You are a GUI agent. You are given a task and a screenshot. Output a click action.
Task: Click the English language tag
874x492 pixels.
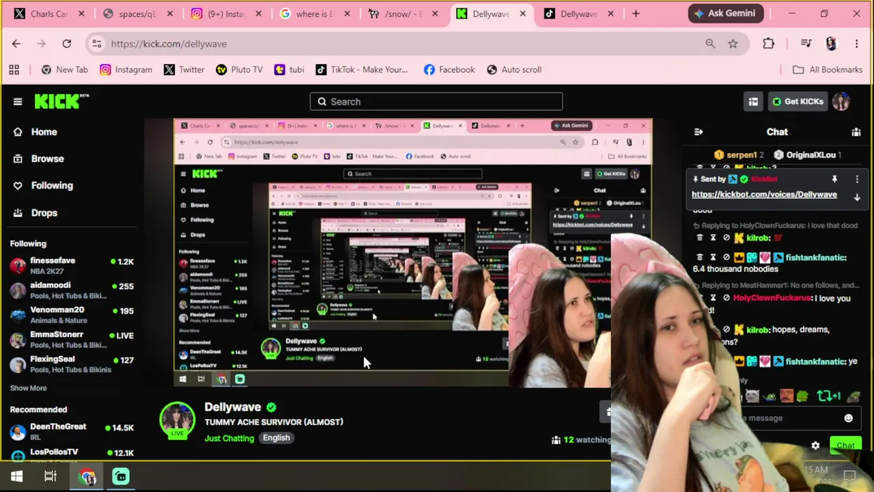click(277, 438)
